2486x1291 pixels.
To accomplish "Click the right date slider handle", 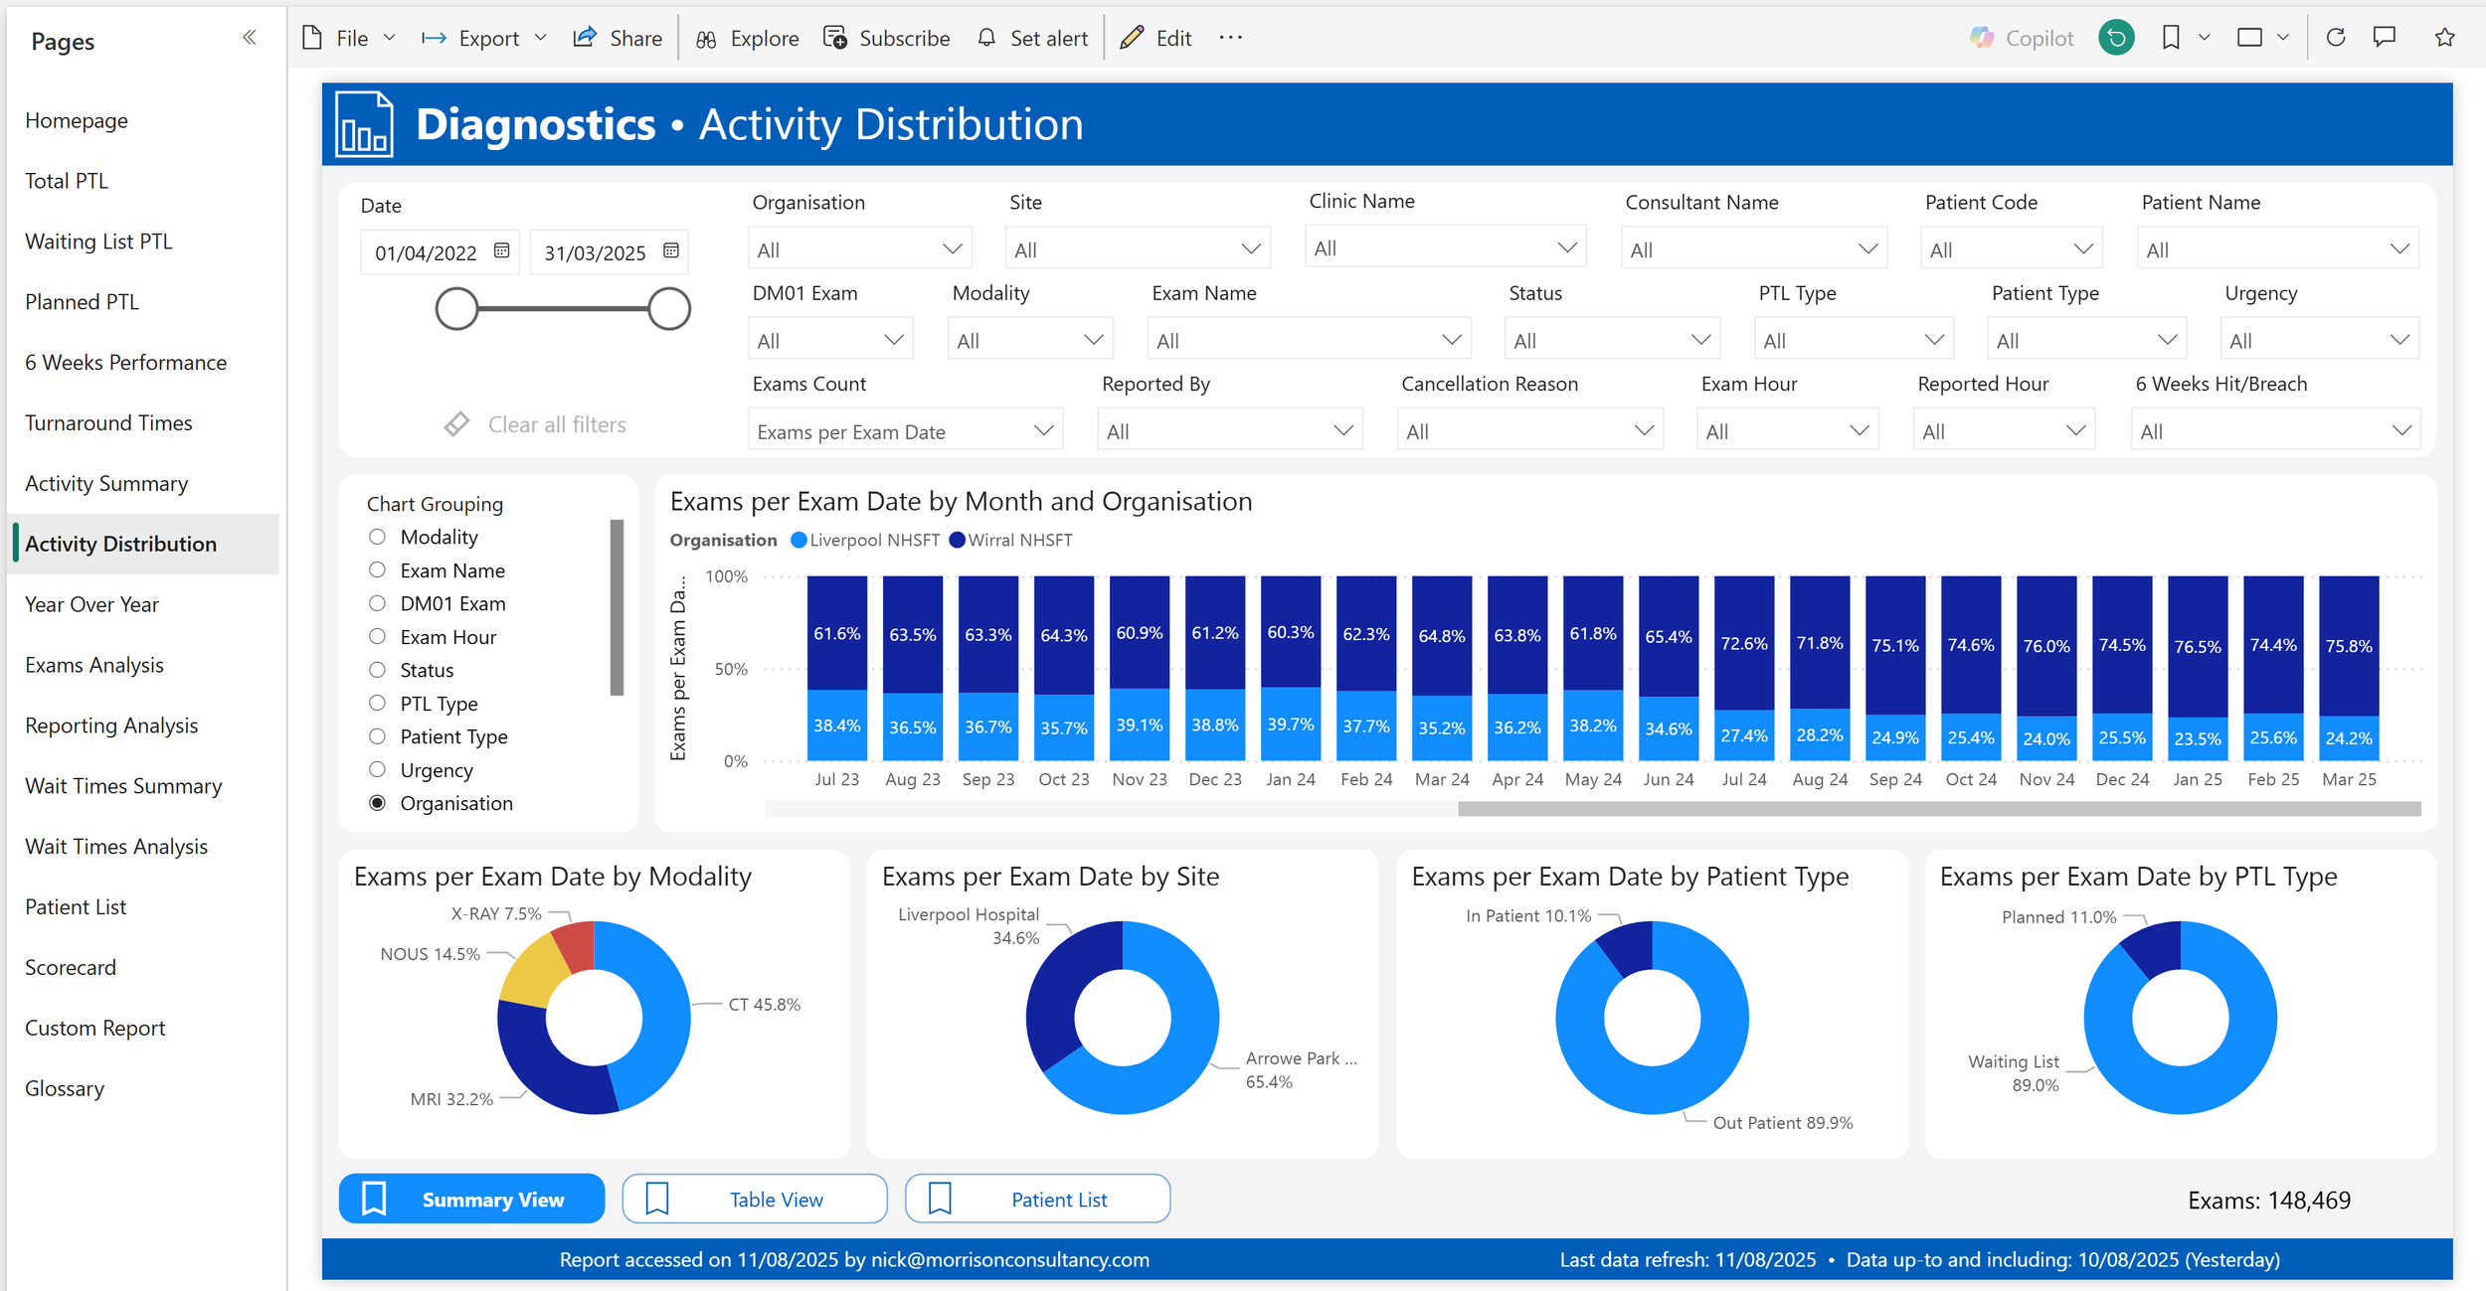I will [x=669, y=309].
